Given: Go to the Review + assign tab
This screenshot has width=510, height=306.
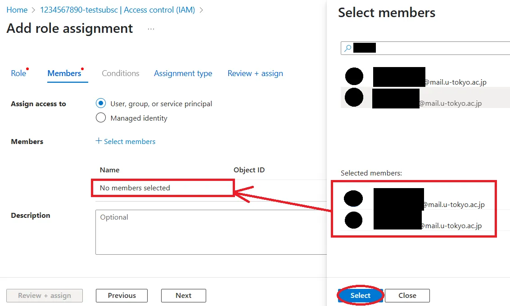Looking at the screenshot, I should click(x=255, y=73).
